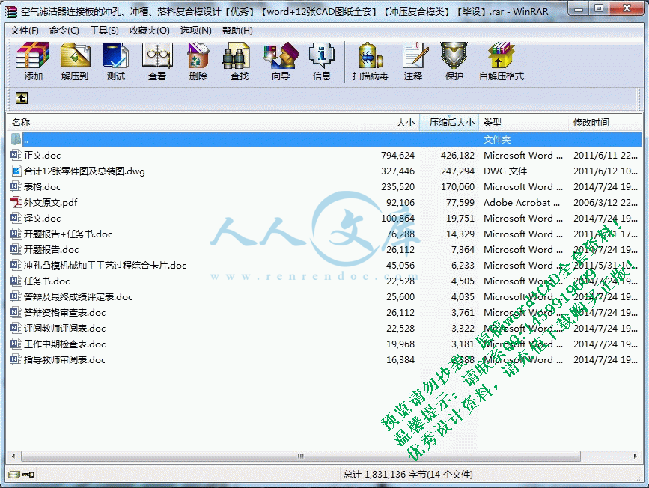Open the 选项(N) menu

pyautogui.click(x=196, y=31)
